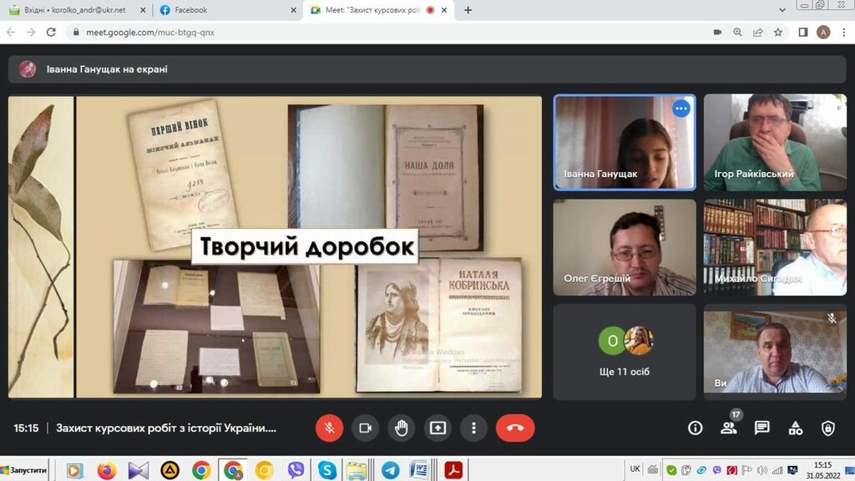Show the participants list
855x481 pixels.
(x=728, y=428)
